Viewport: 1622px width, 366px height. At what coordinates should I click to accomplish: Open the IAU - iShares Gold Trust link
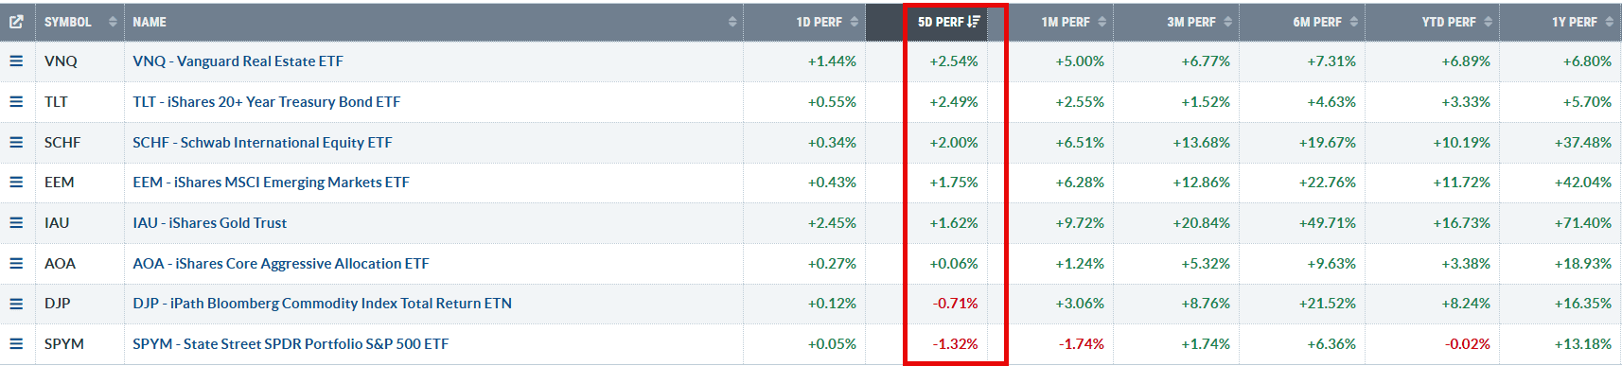coord(210,222)
